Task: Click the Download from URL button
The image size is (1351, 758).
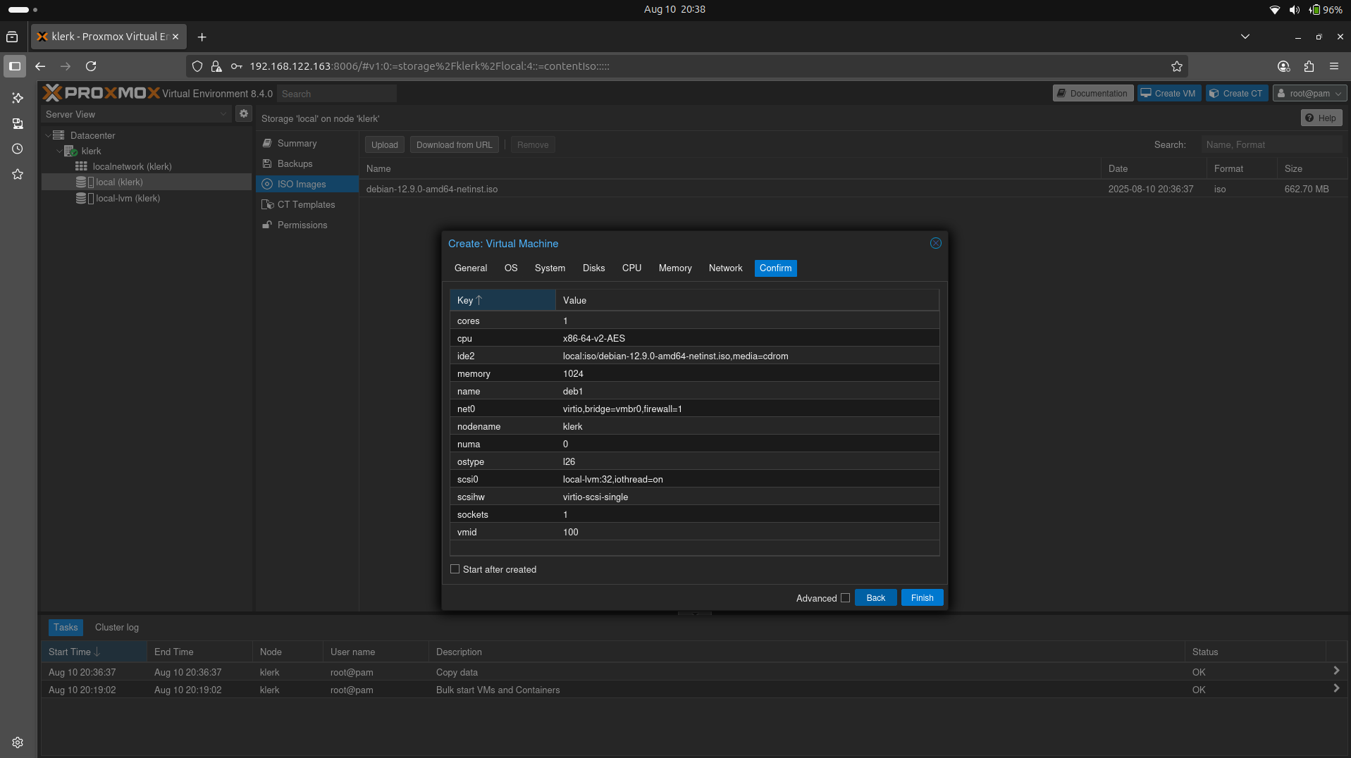Action: 454,144
